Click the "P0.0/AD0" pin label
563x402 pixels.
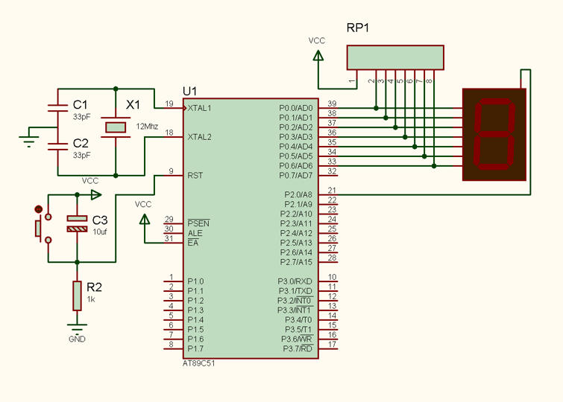click(296, 108)
